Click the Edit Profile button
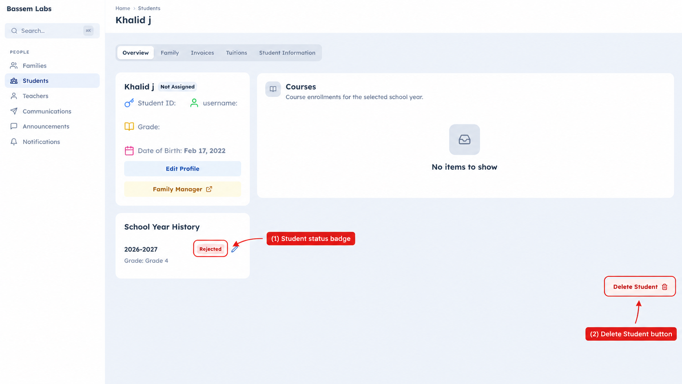This screenshot has width=682, height=384. [182, 169]
